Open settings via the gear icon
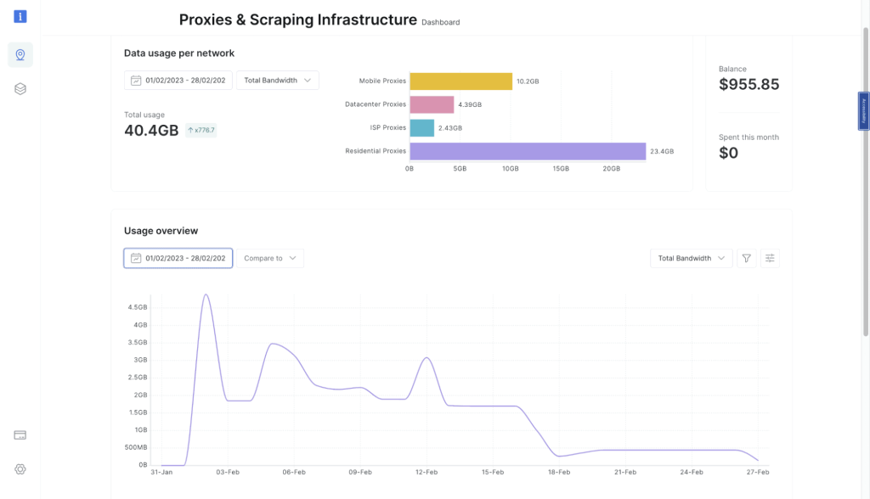The width and height of the screenshot is (870, 499). click(x=20, y=468)
